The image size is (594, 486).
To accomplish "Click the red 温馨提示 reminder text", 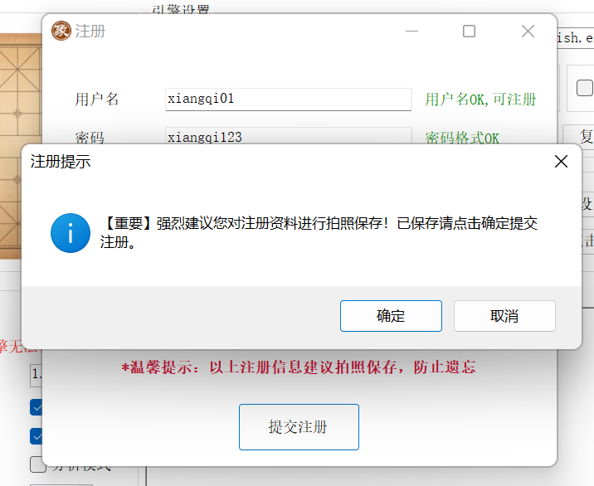I will click(x=299, y=367).
